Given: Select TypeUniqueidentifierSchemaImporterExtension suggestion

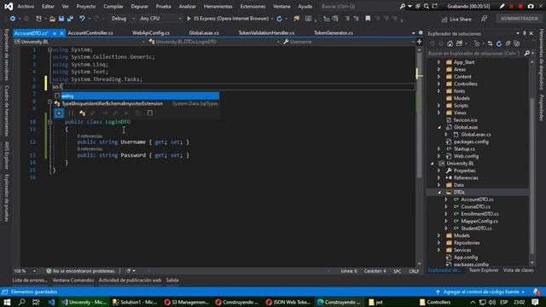Looking at the screenshot, I should (136, 103).
